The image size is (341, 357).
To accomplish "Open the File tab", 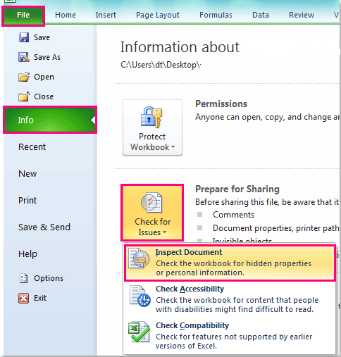I will pyautogui.click(x=23, y=15).
